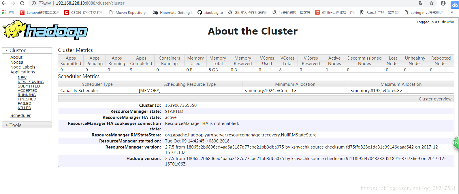Click the VCores Total column header

pyautogui.click(x=287, y=61)
